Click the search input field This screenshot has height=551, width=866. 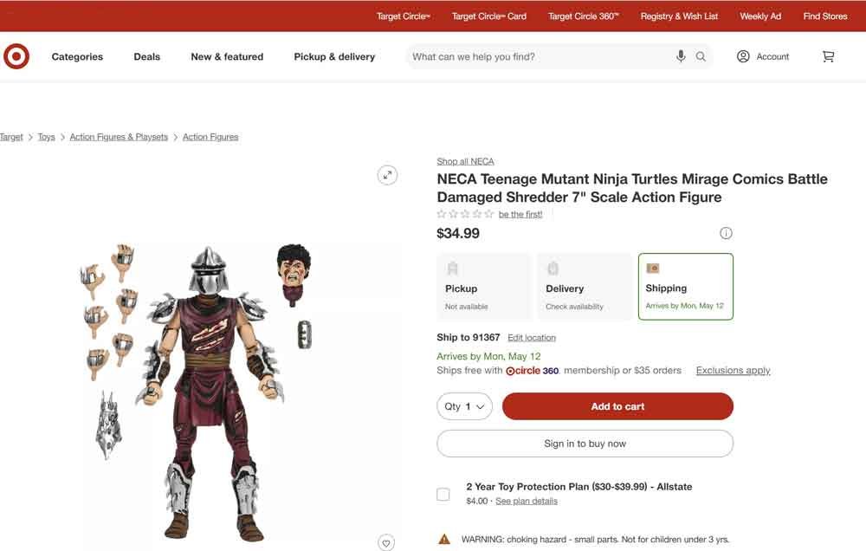point(537,56)
